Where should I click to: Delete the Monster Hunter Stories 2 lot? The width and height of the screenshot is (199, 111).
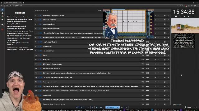[165, 68]
